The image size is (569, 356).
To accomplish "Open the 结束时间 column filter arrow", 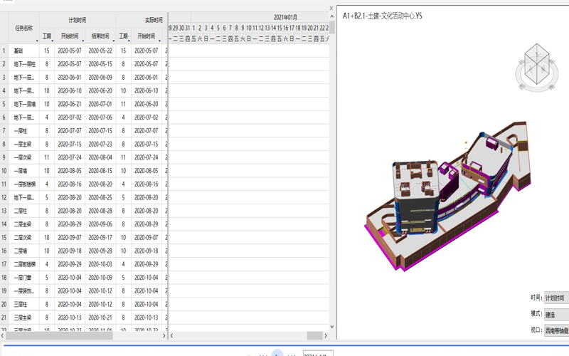I will (113, 41).
